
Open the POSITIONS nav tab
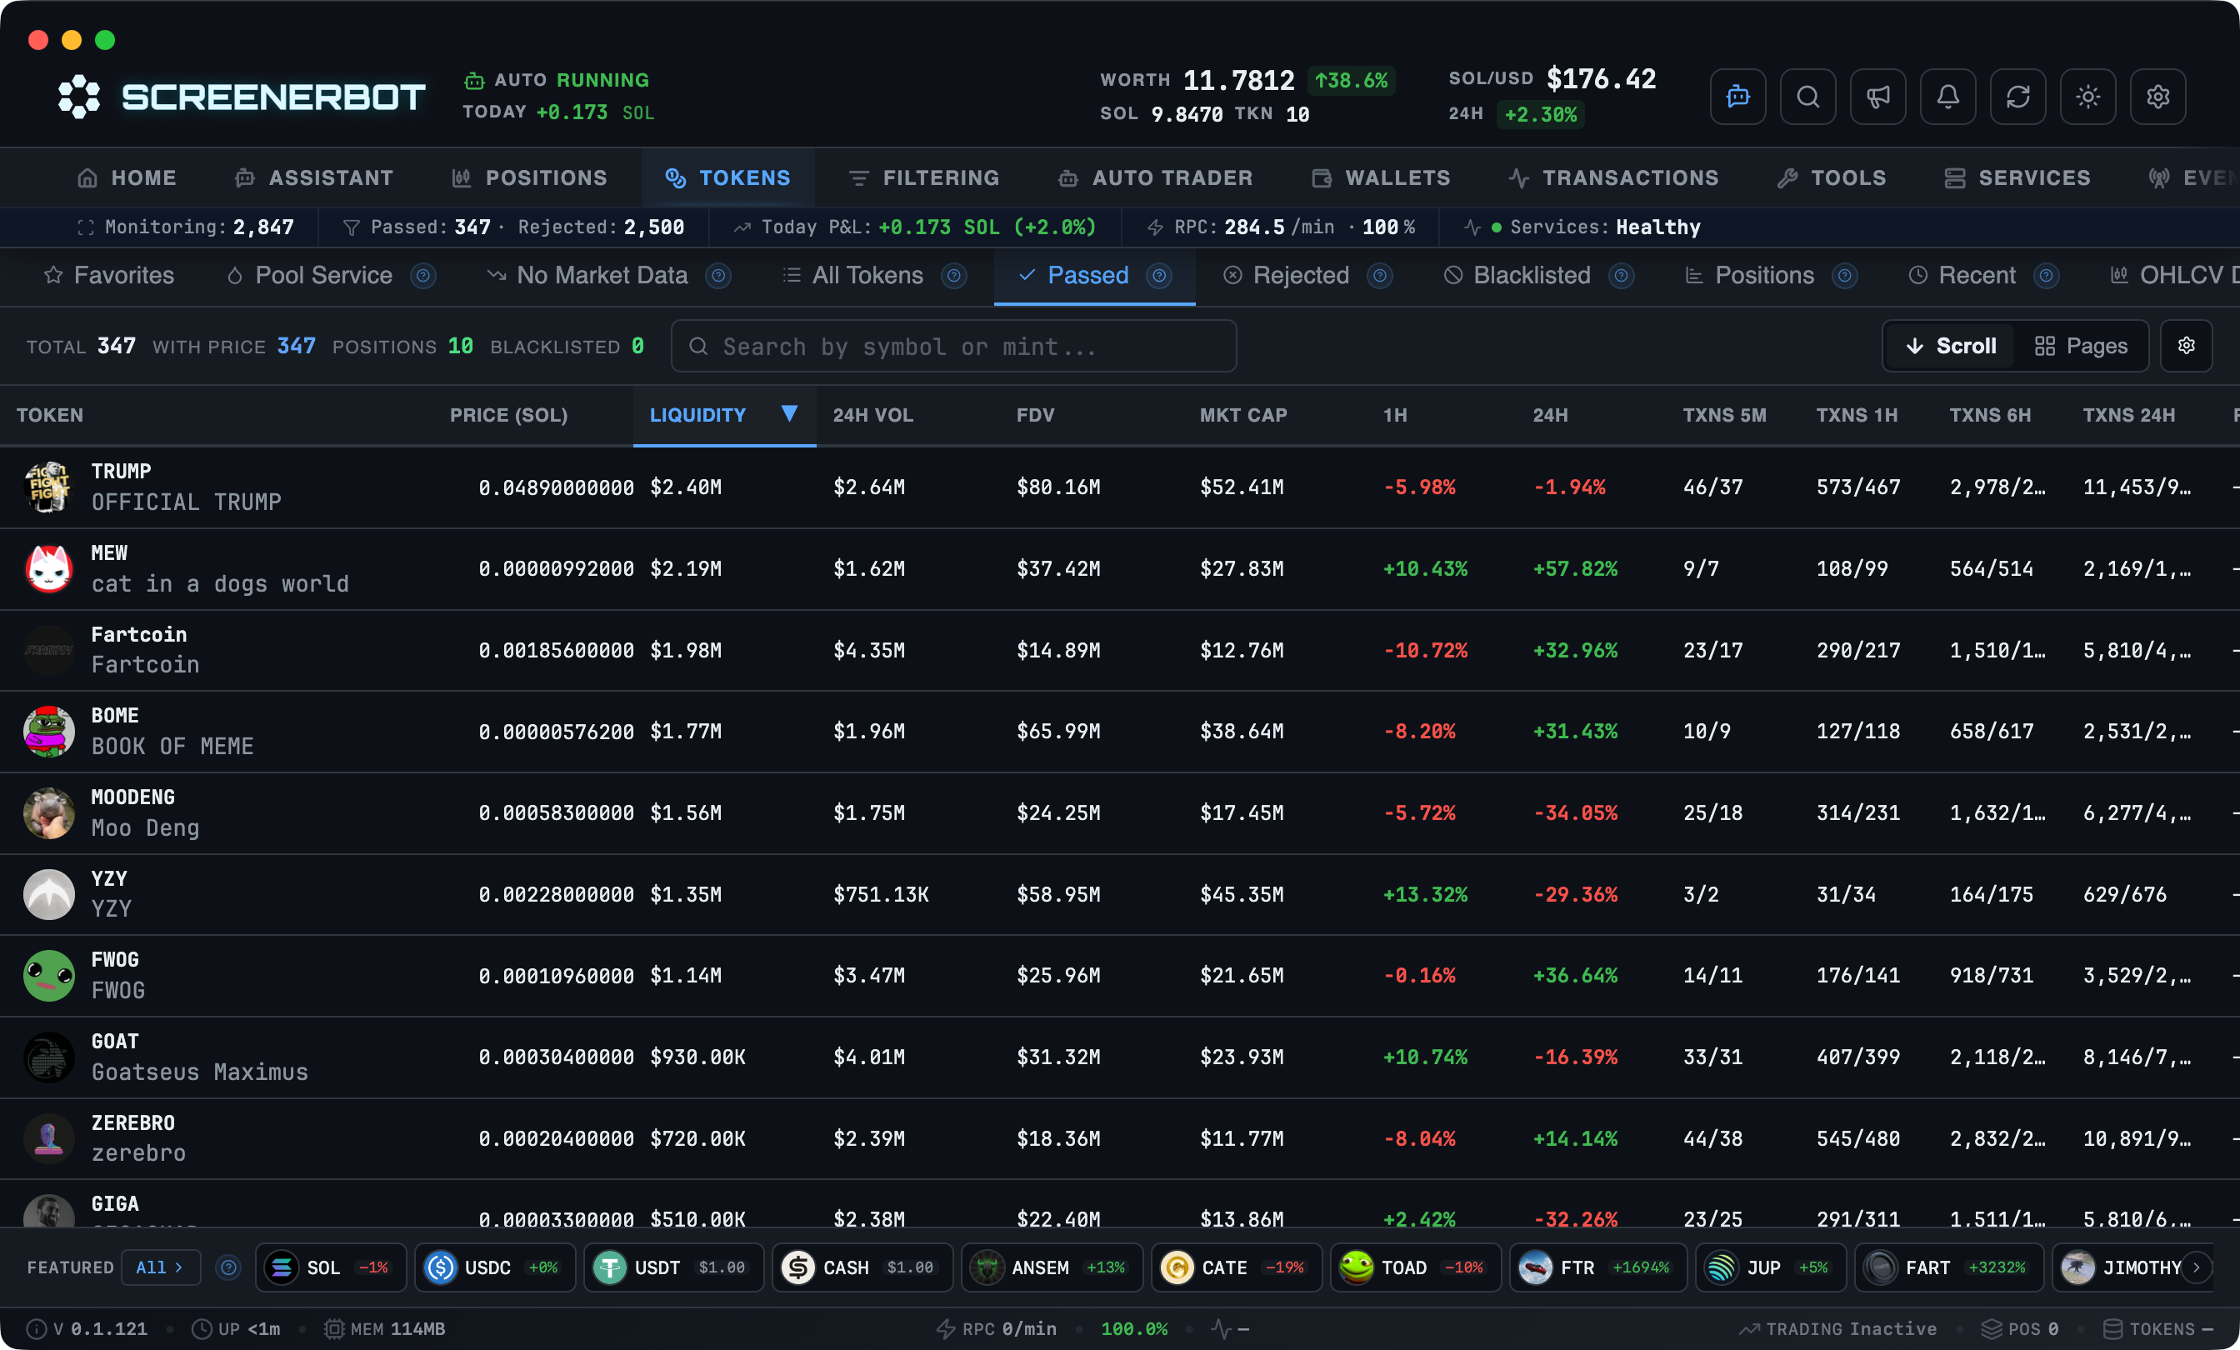pos(530,177)
